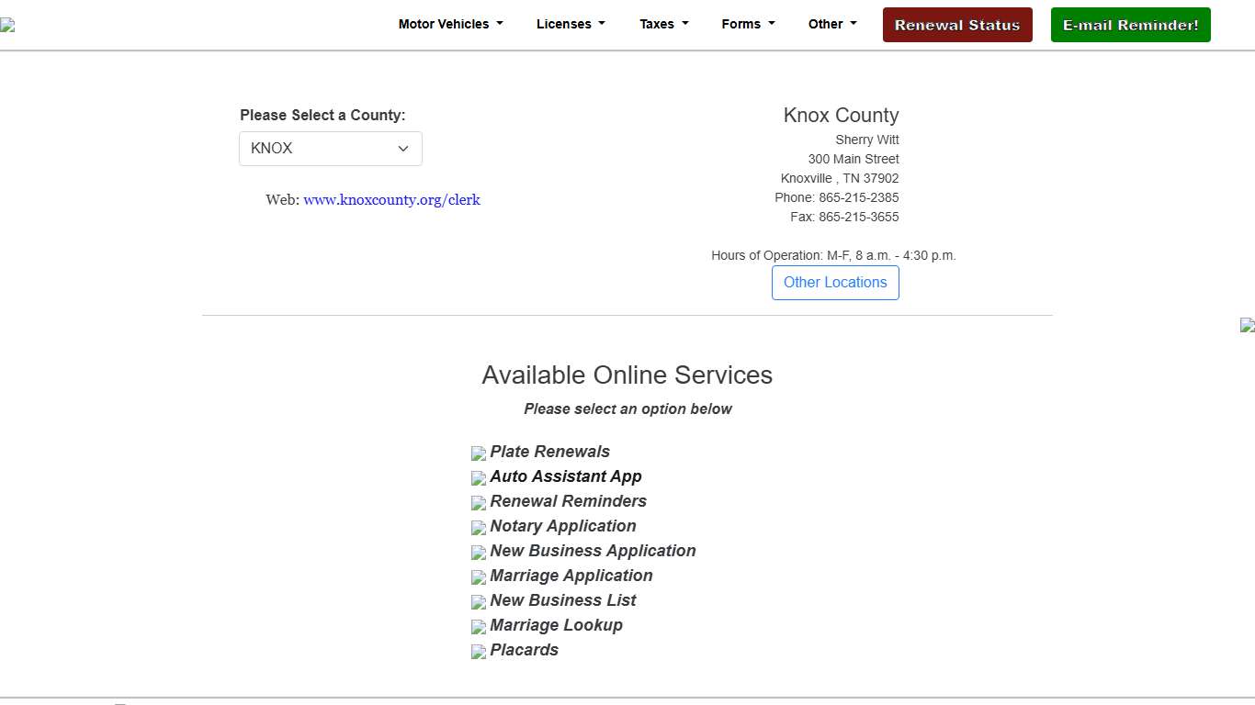Click the icon beside New Business Application
The height and width of the screenshot is (705, 1255).
pos(478,553)
